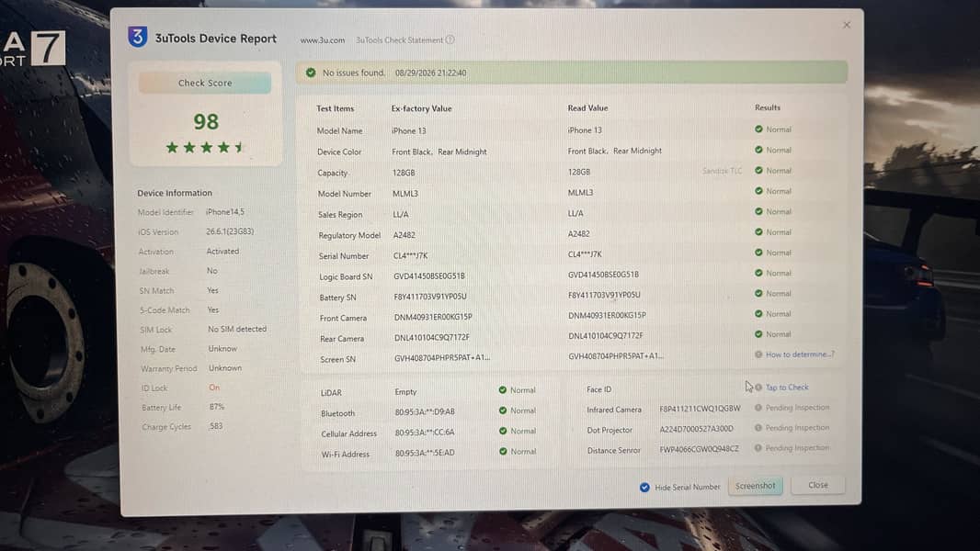Click the Battery Life value 87%

[x=217, y=407]
